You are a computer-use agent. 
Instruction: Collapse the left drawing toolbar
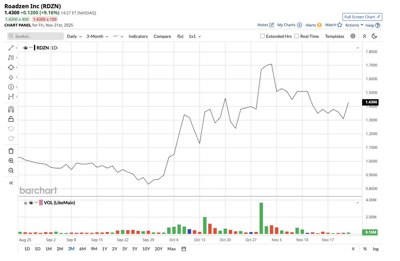(11, 183)
